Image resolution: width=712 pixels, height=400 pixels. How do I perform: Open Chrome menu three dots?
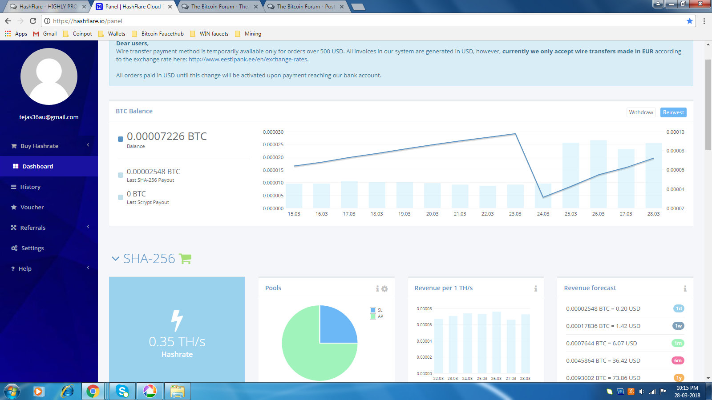coord(704,21)
